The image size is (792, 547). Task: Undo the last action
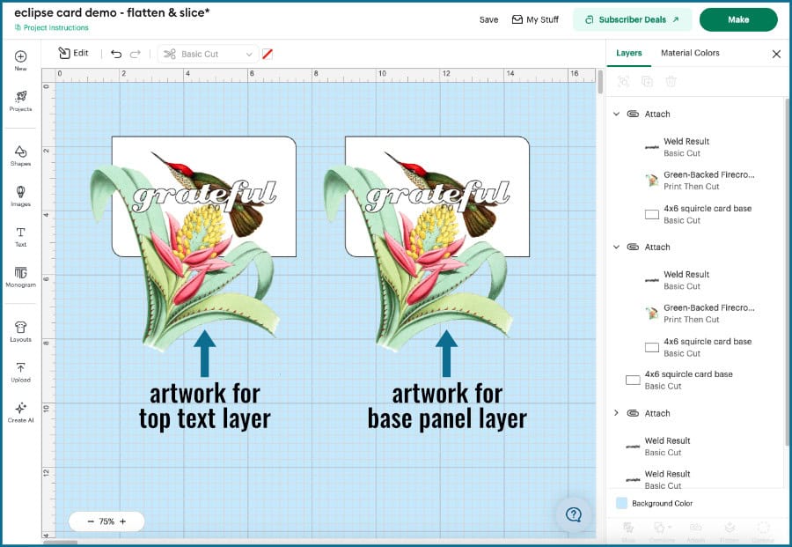pos(116,54)
